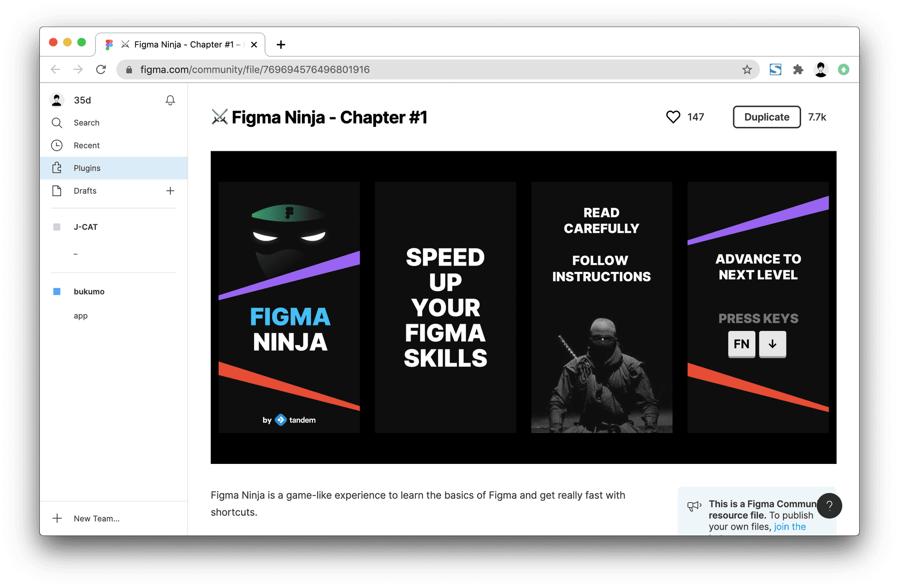
Task: Open a new browser tab
Action: pyautogui.click(x=281, y=44)
